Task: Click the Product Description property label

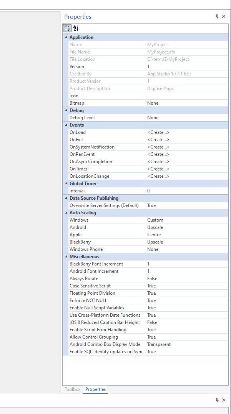Action: [x=90, y=88]
